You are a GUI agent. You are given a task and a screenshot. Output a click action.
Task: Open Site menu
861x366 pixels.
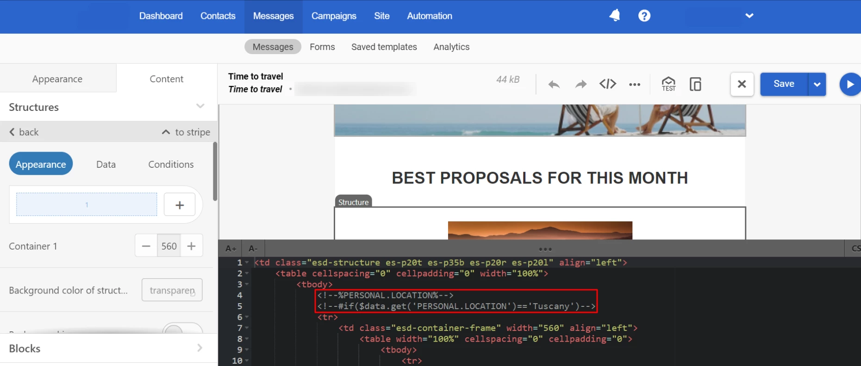[382, 16]
